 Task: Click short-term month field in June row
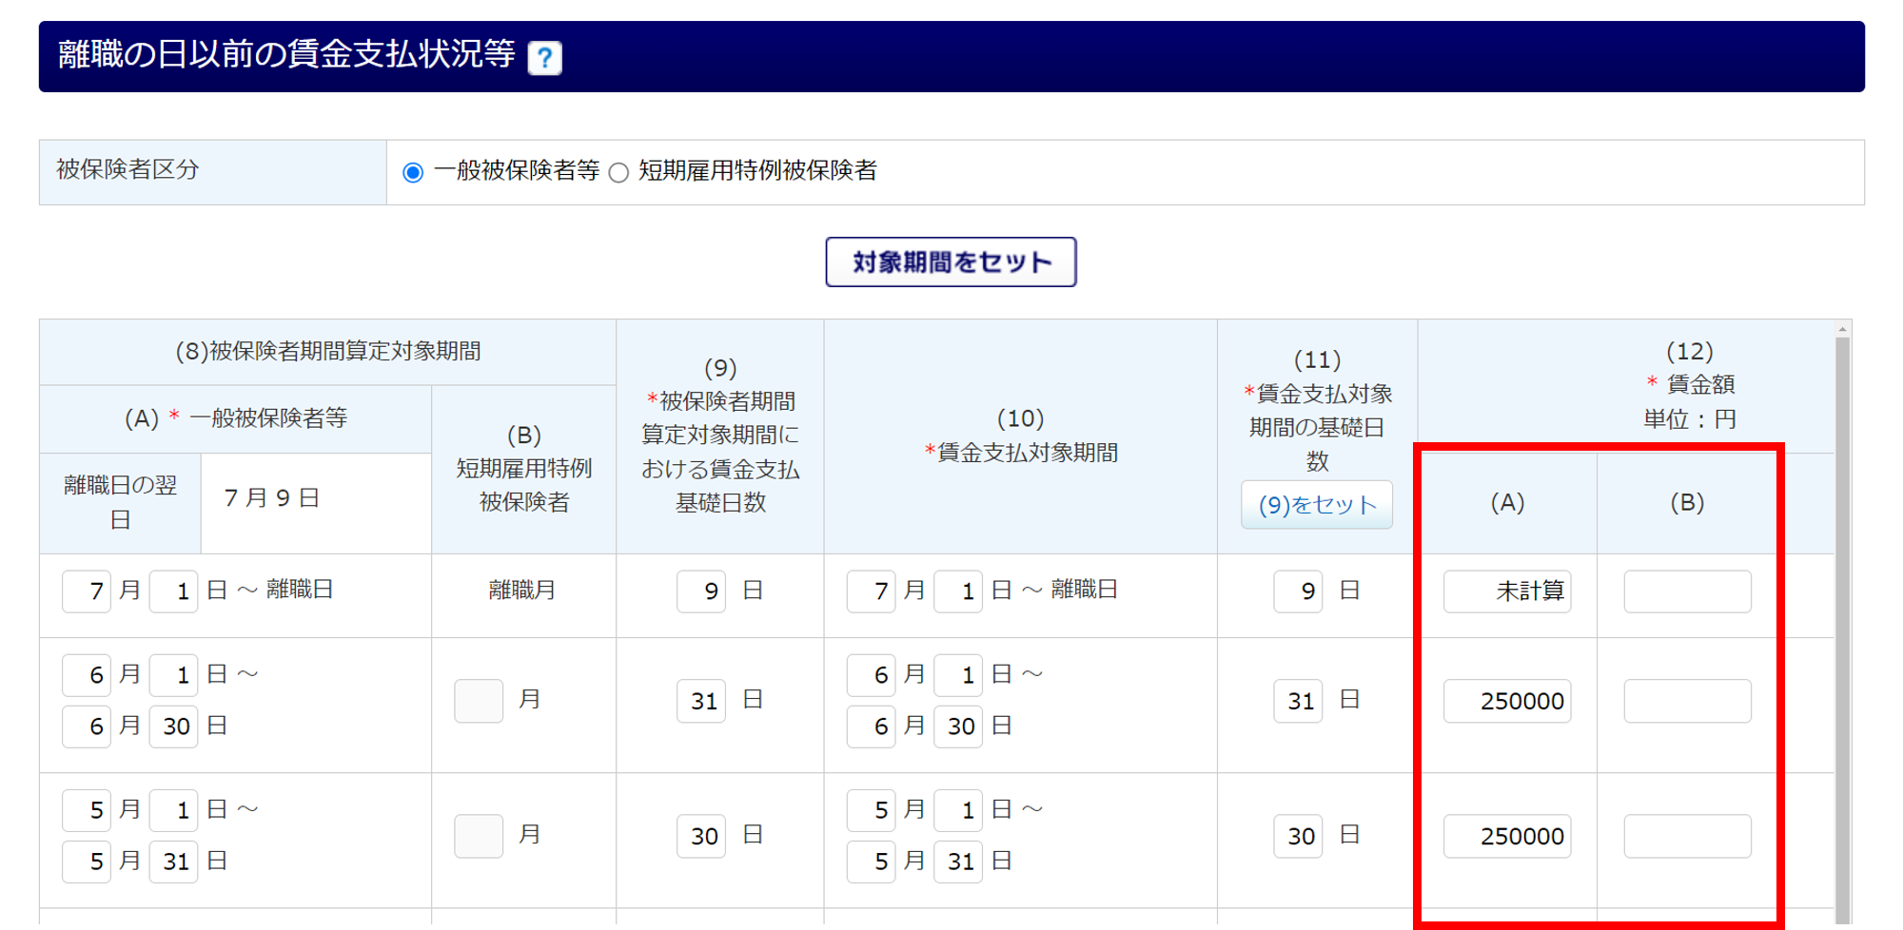coord(479,701)
